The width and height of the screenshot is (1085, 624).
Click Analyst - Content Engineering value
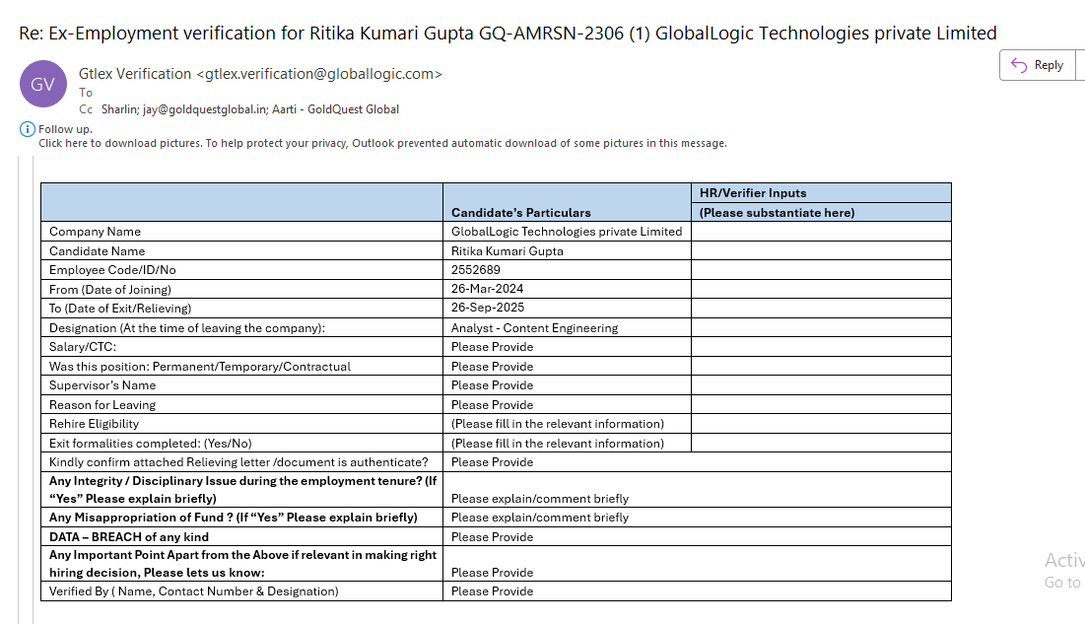534,328
